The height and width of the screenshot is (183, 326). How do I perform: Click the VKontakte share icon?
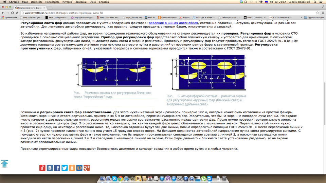point(50,168)
